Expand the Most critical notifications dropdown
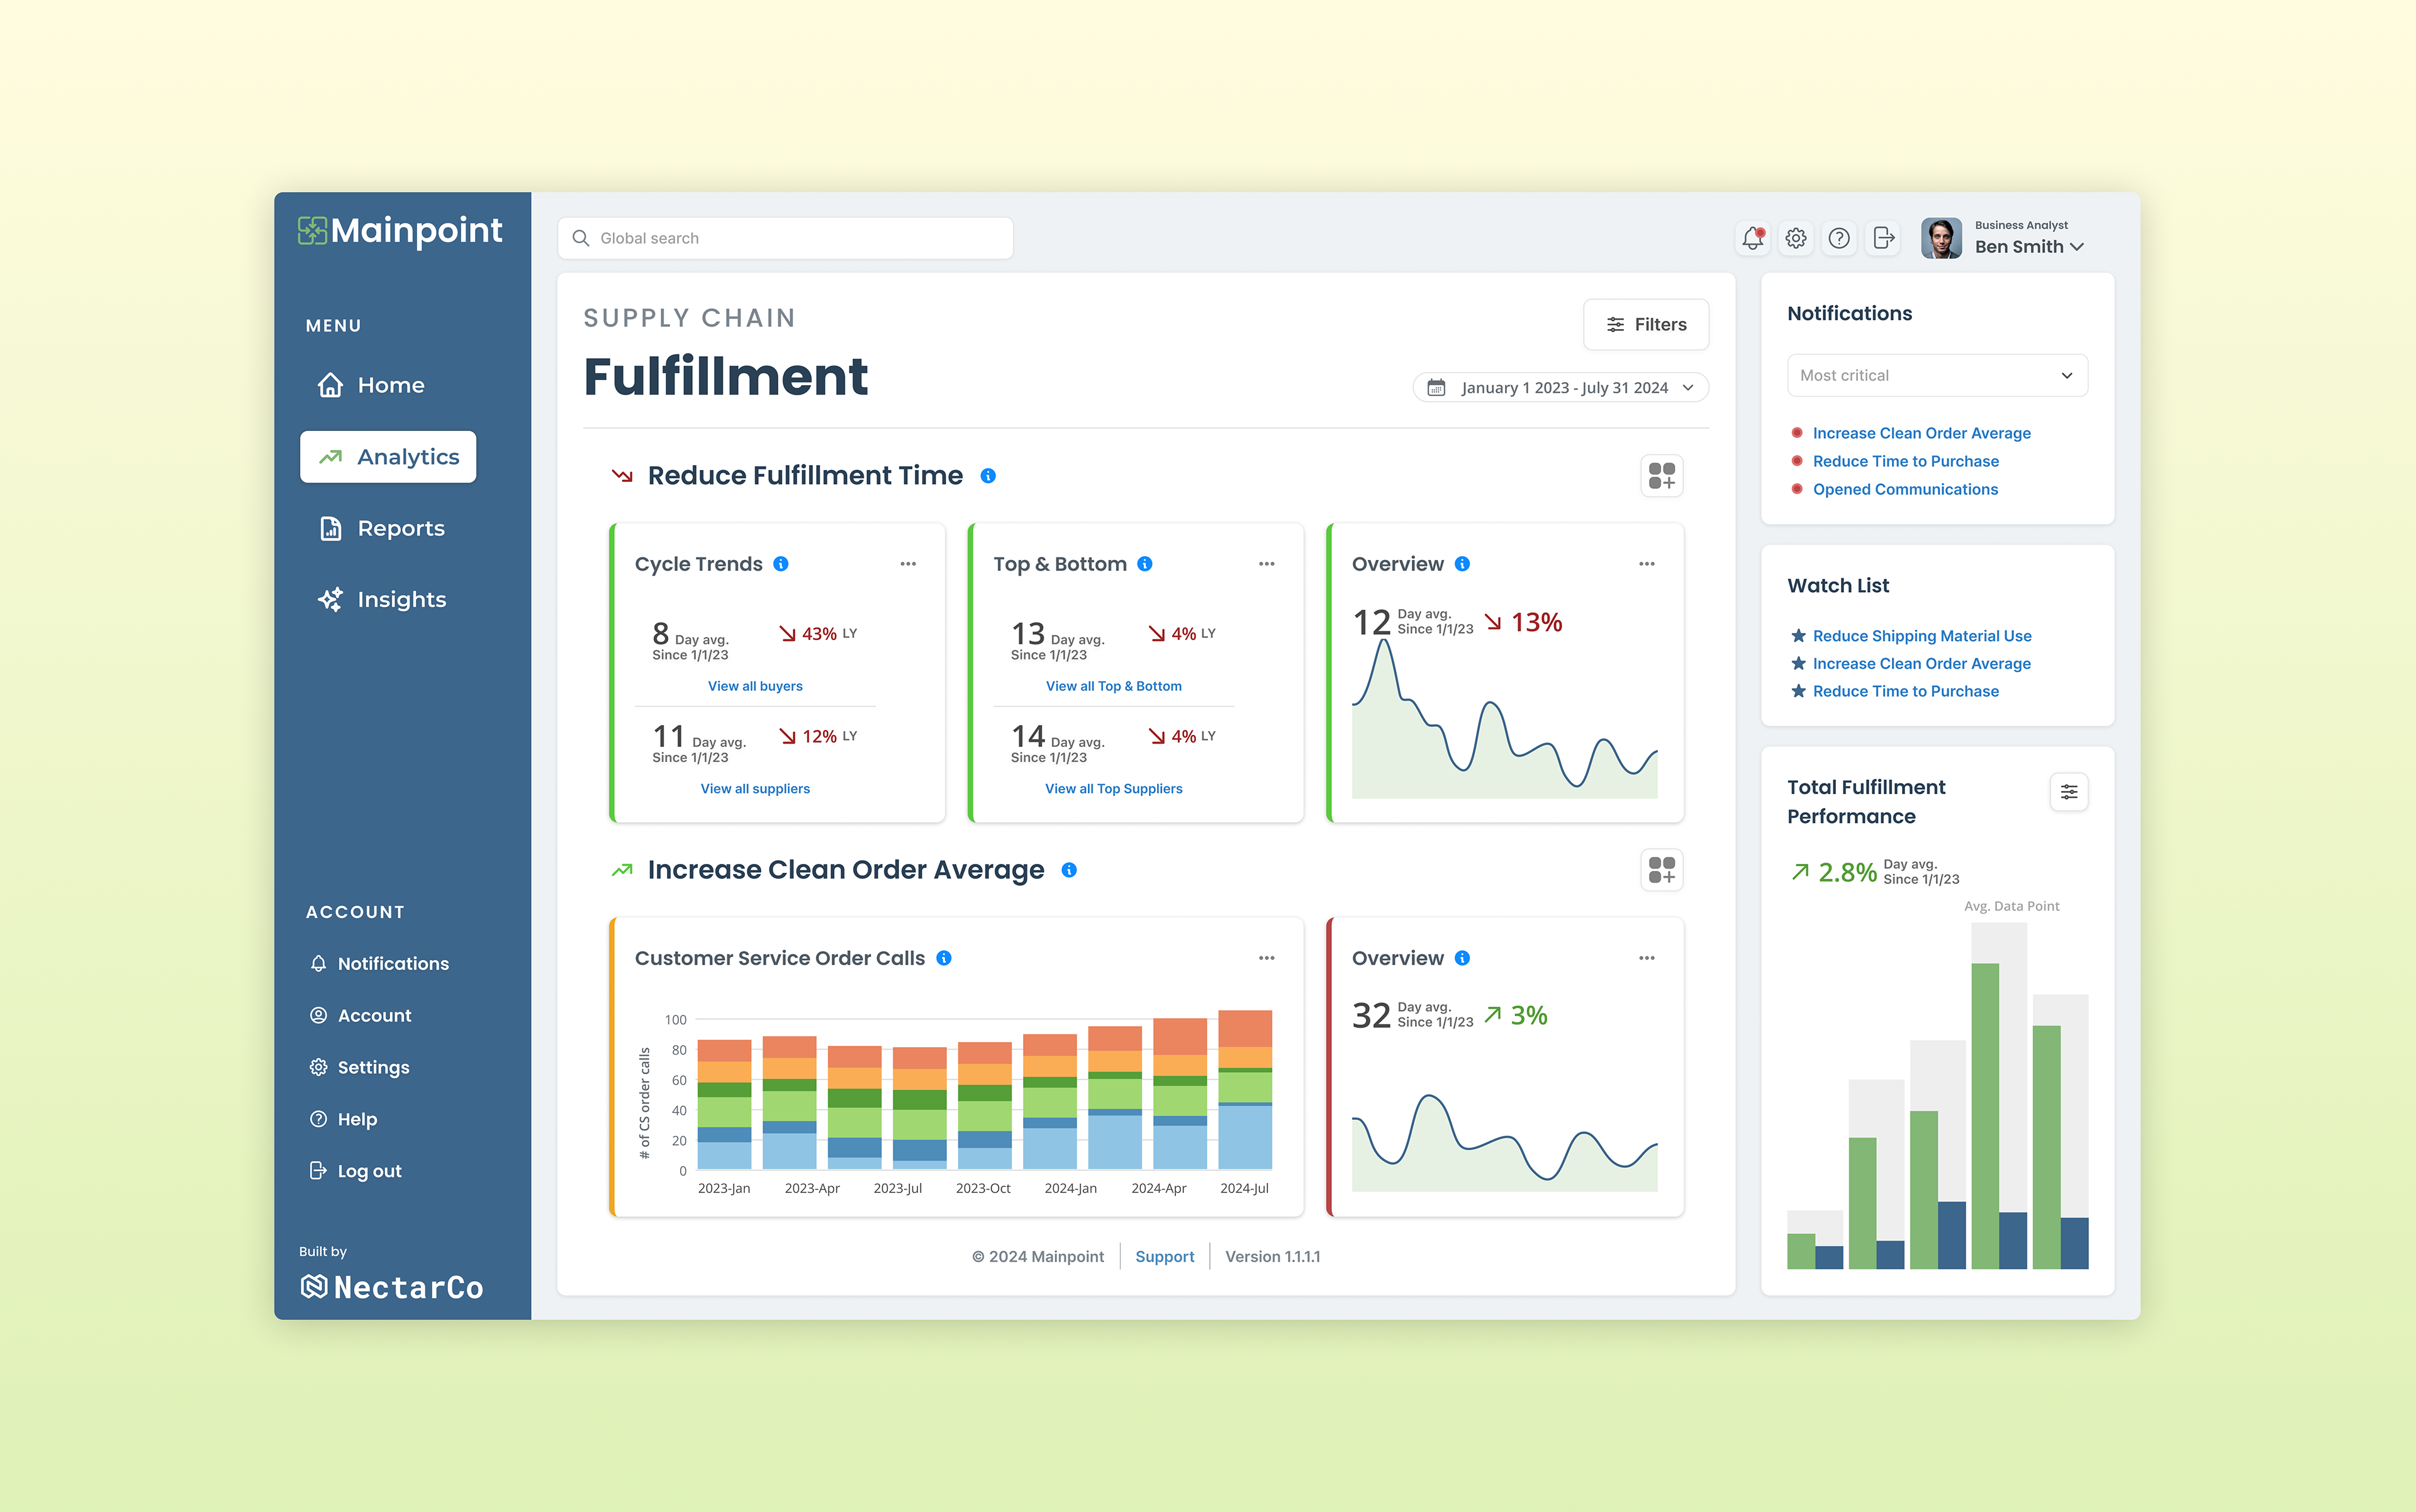Viewport: 2416px width, 1512px height. click(1937, 376)
